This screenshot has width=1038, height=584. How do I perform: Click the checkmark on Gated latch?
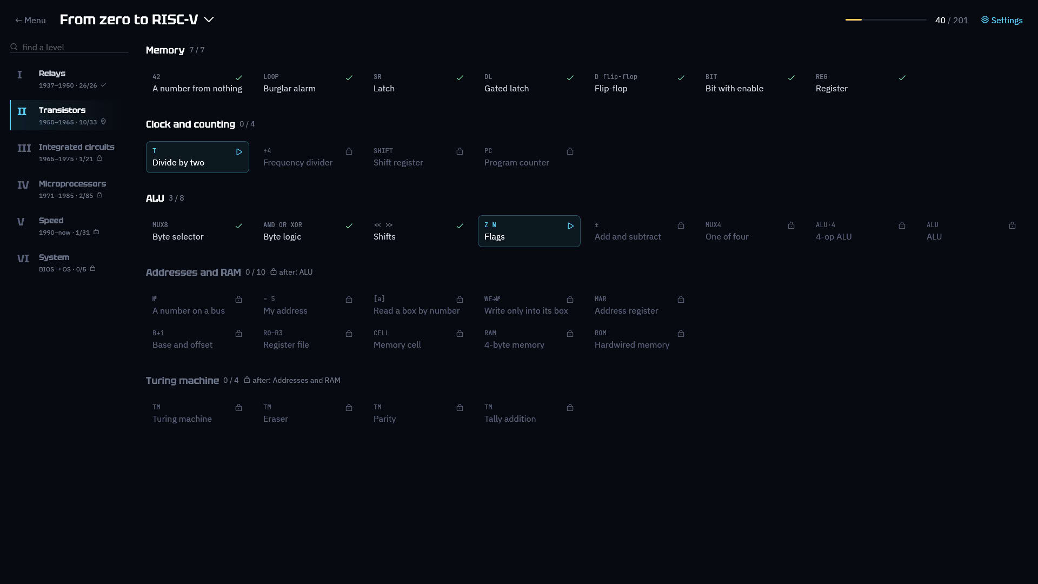[x=570, y=78]
